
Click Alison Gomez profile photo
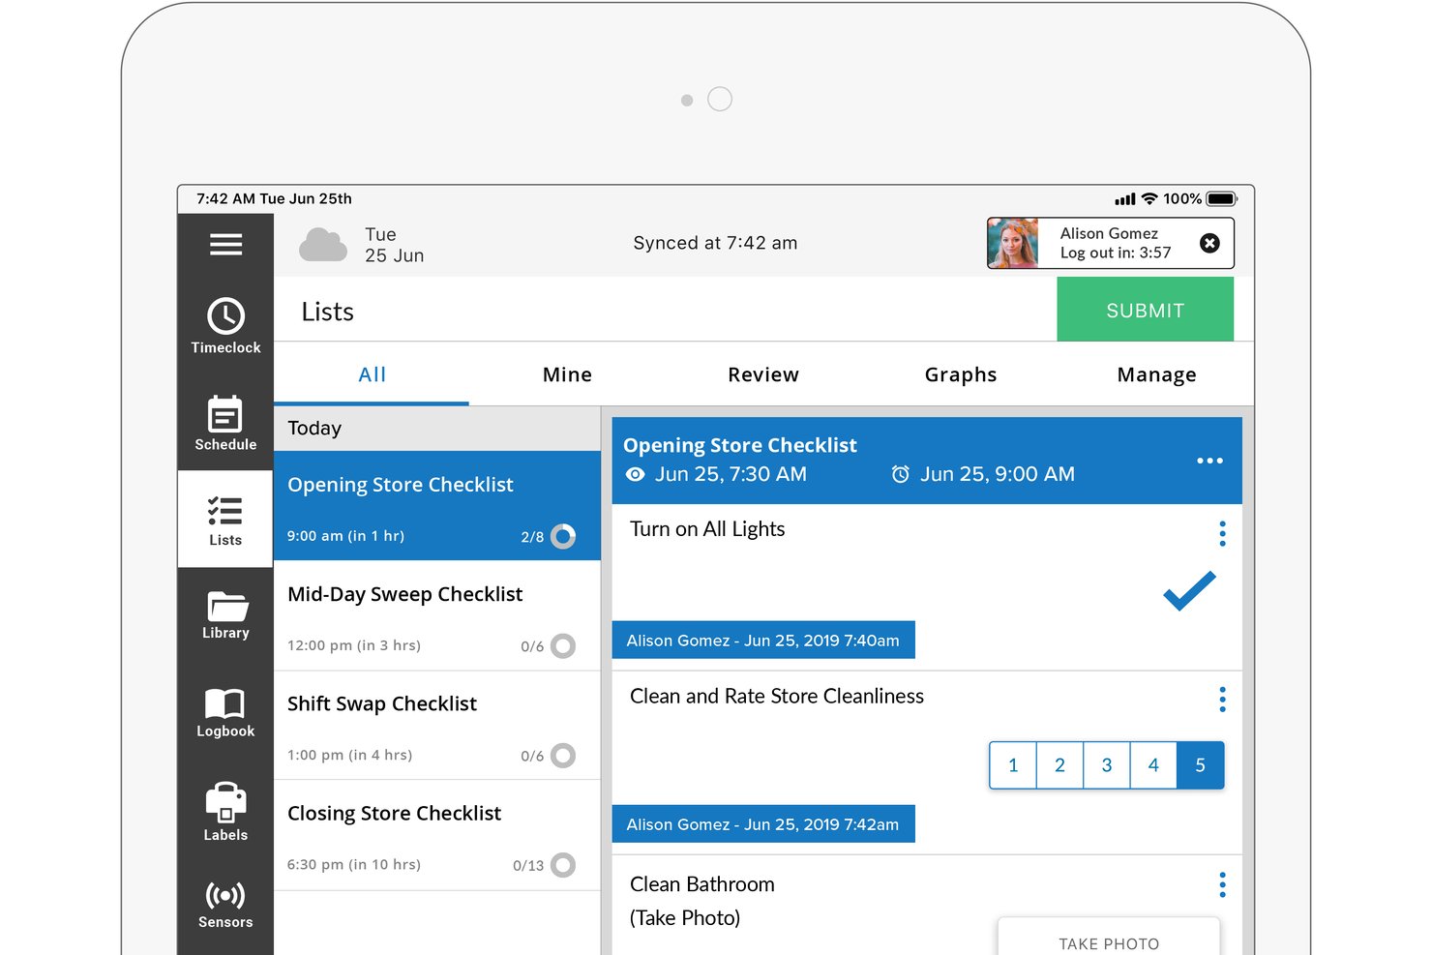1013,243
